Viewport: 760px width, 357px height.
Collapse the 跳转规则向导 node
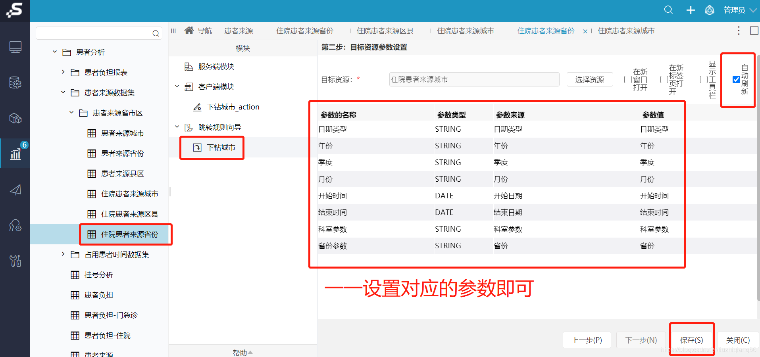(x=177, y=127)
